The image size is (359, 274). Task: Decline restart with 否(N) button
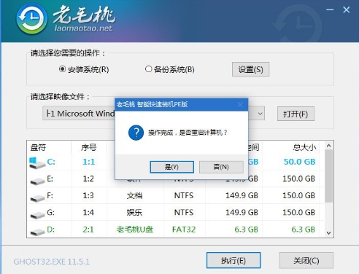(x=221, y=167)
